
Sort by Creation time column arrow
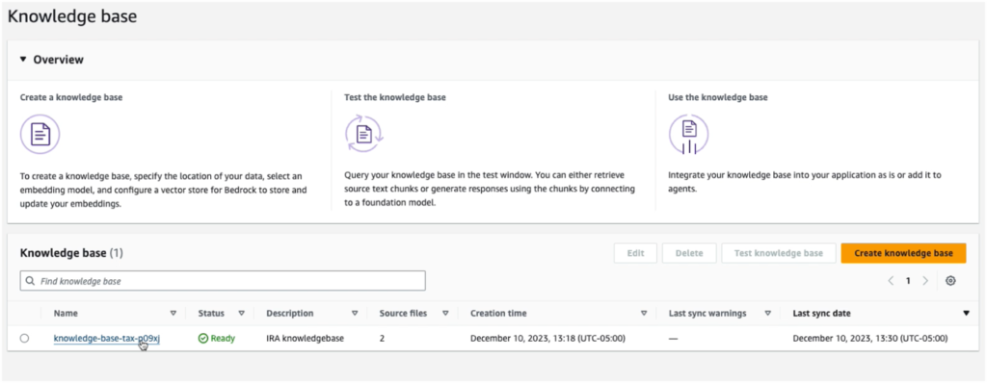[643, 313]
